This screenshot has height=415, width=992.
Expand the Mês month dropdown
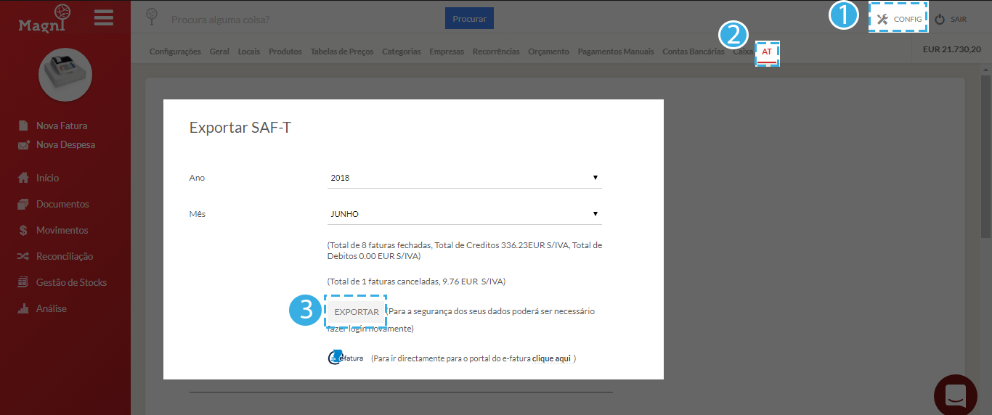tap(464, 214)
